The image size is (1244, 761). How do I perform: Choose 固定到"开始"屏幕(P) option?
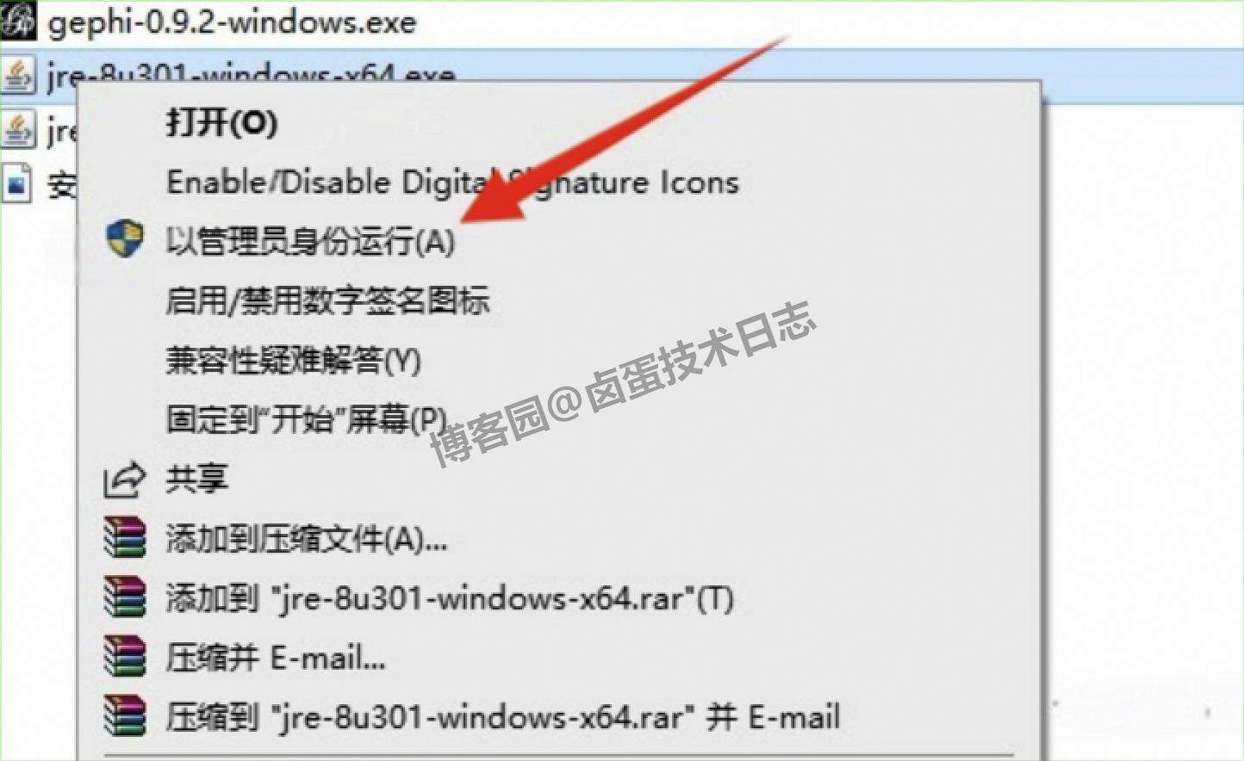click(307, 419)
